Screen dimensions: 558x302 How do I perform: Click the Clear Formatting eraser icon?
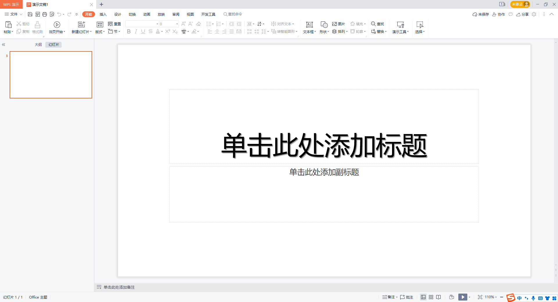(198, 24)
